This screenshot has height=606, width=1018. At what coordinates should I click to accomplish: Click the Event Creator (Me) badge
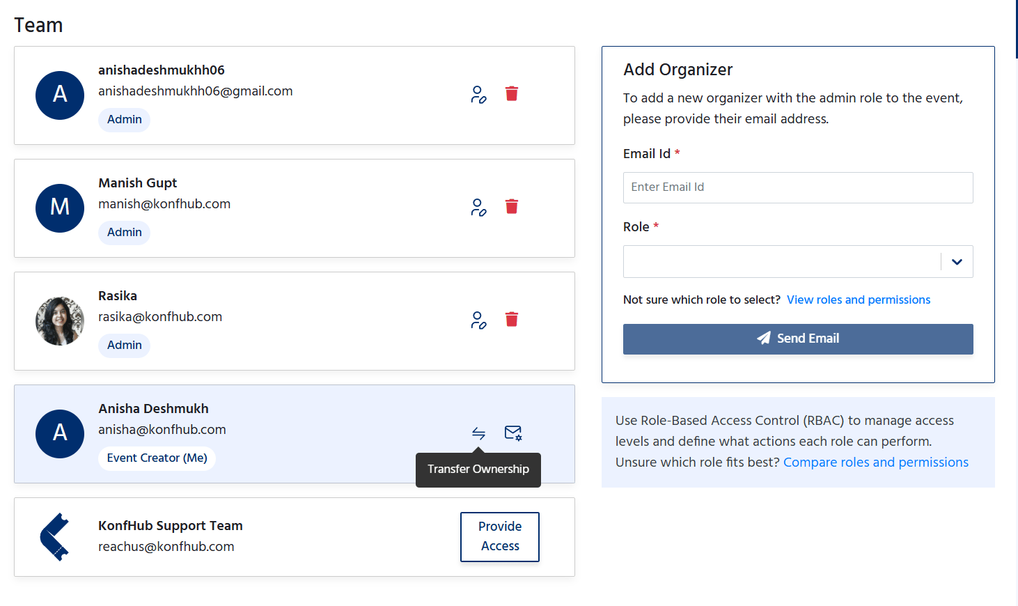pyautogui.click(x=157, y=458)
